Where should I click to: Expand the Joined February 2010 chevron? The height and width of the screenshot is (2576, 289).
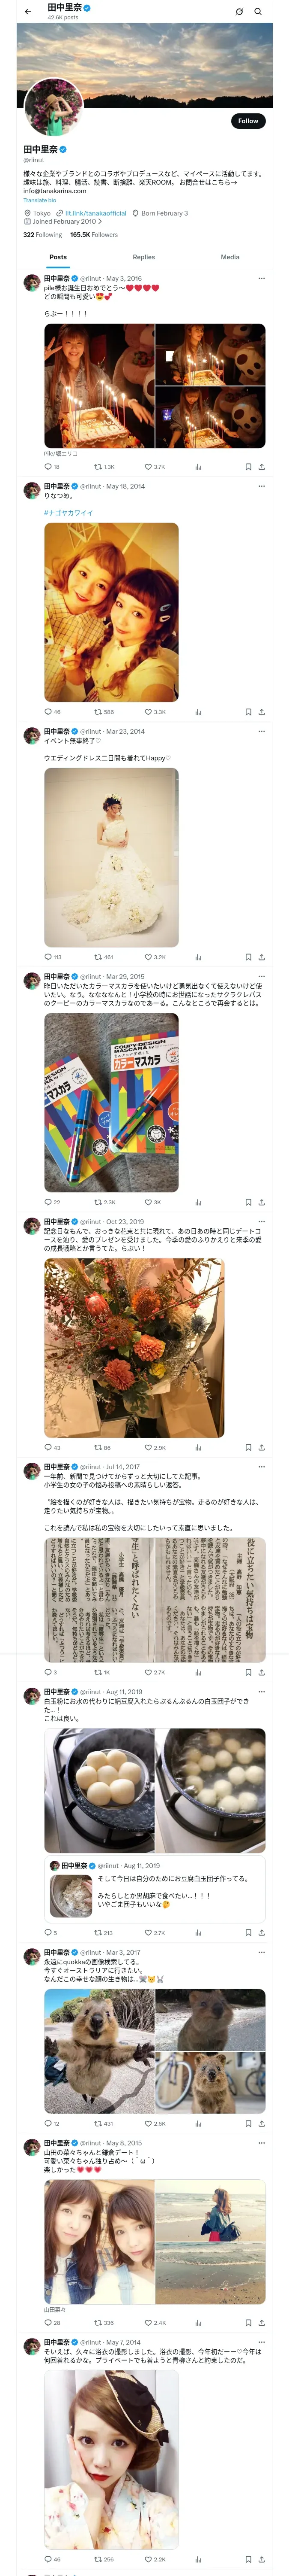coord(100,221)
